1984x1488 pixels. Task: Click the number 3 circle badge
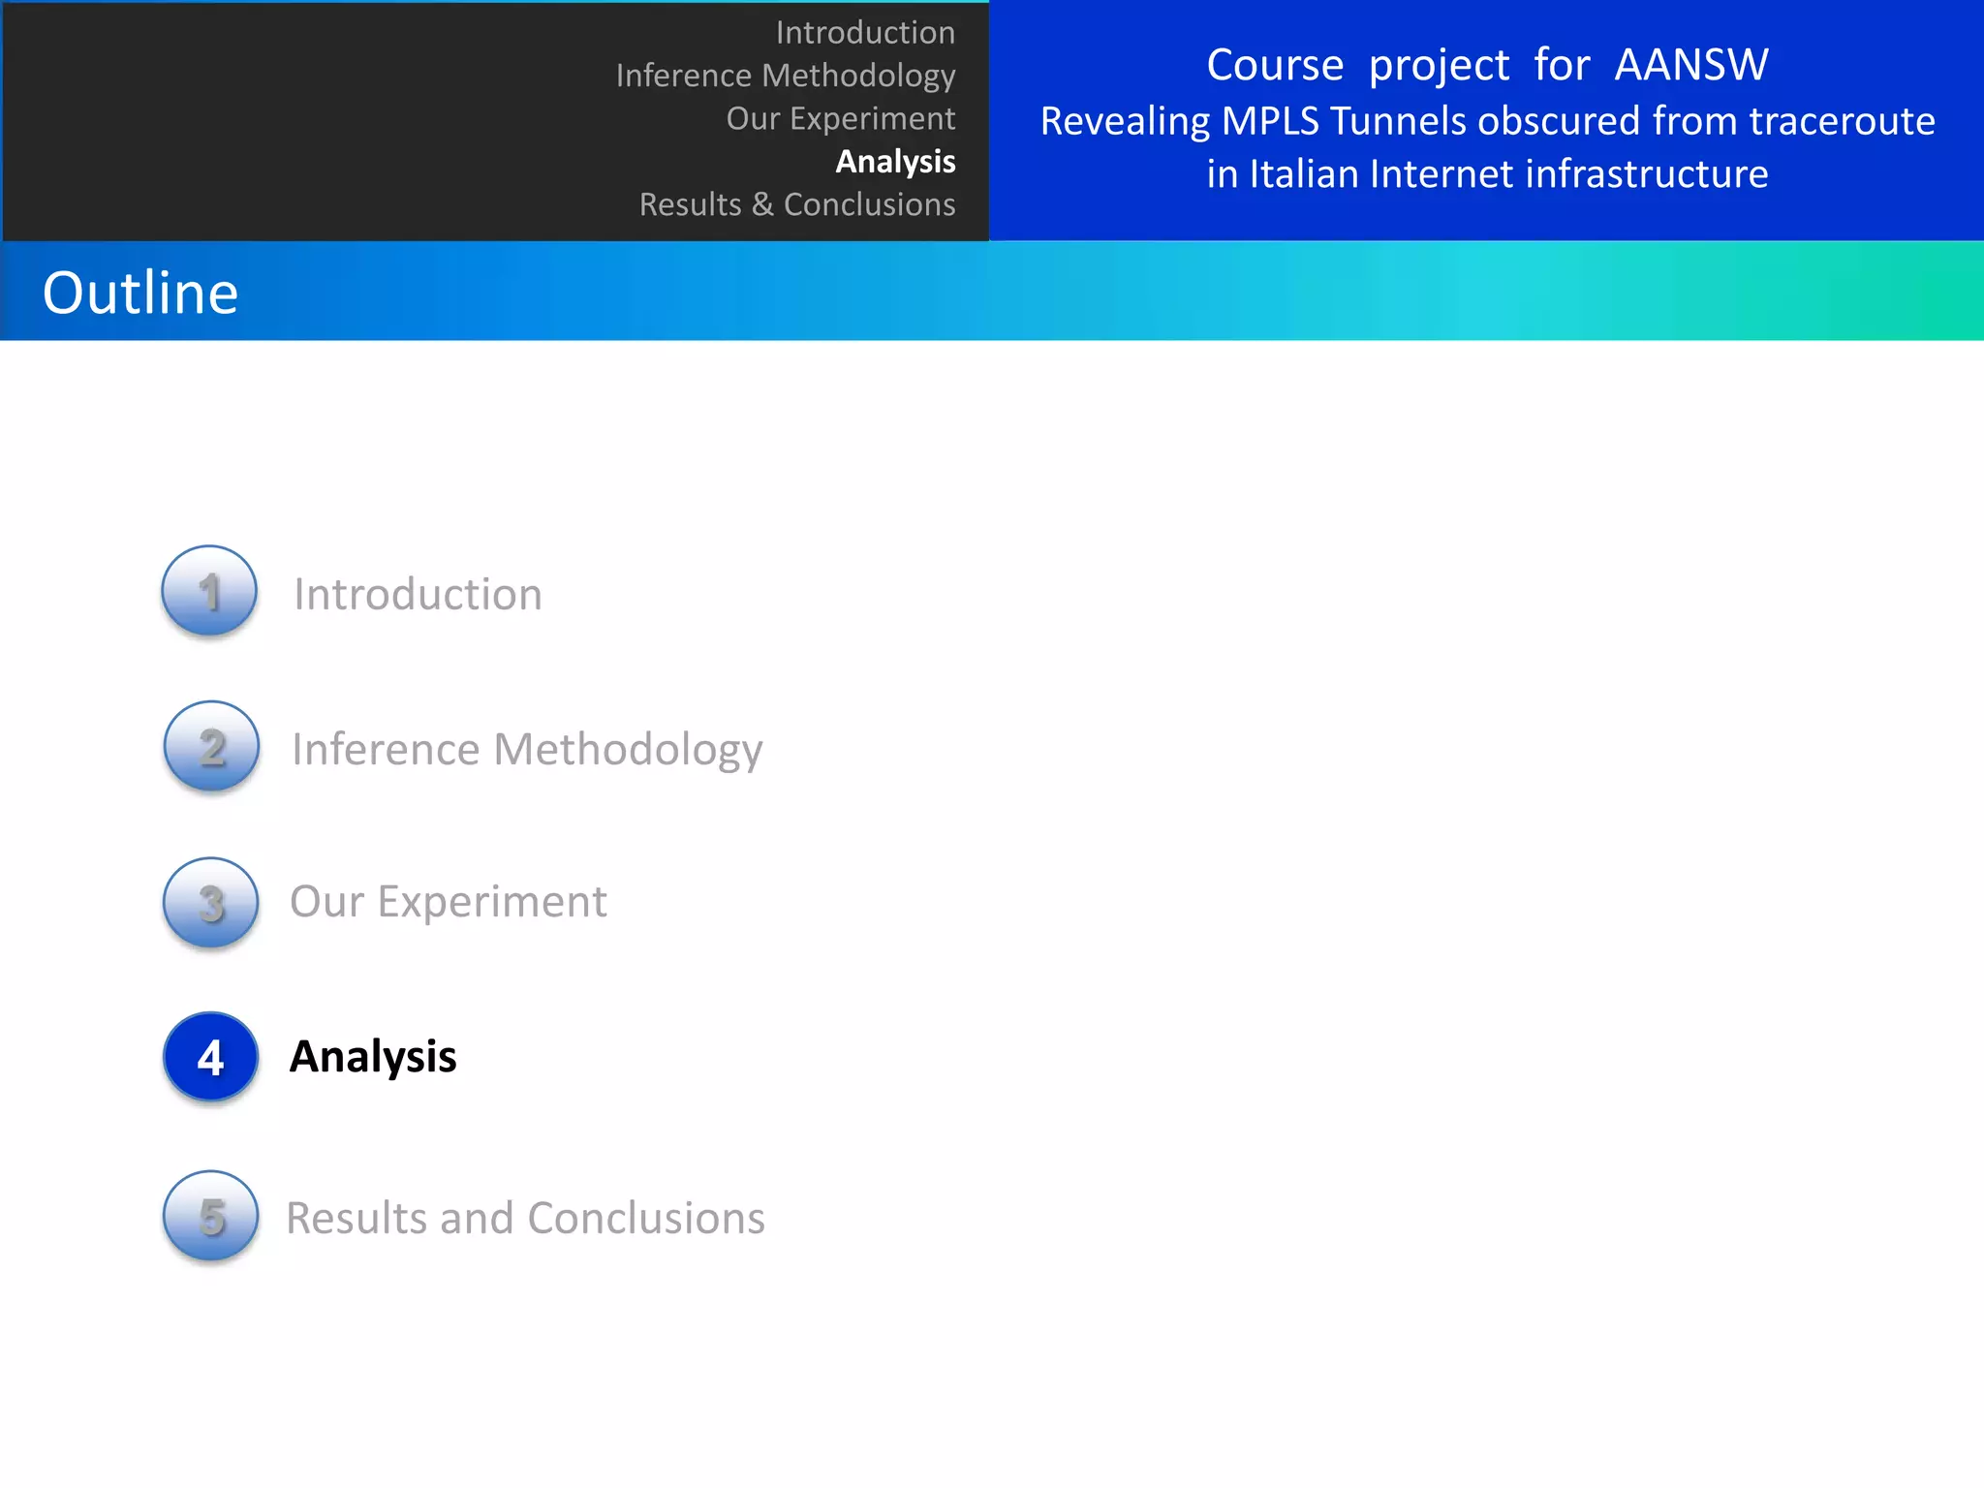[211, 903]
